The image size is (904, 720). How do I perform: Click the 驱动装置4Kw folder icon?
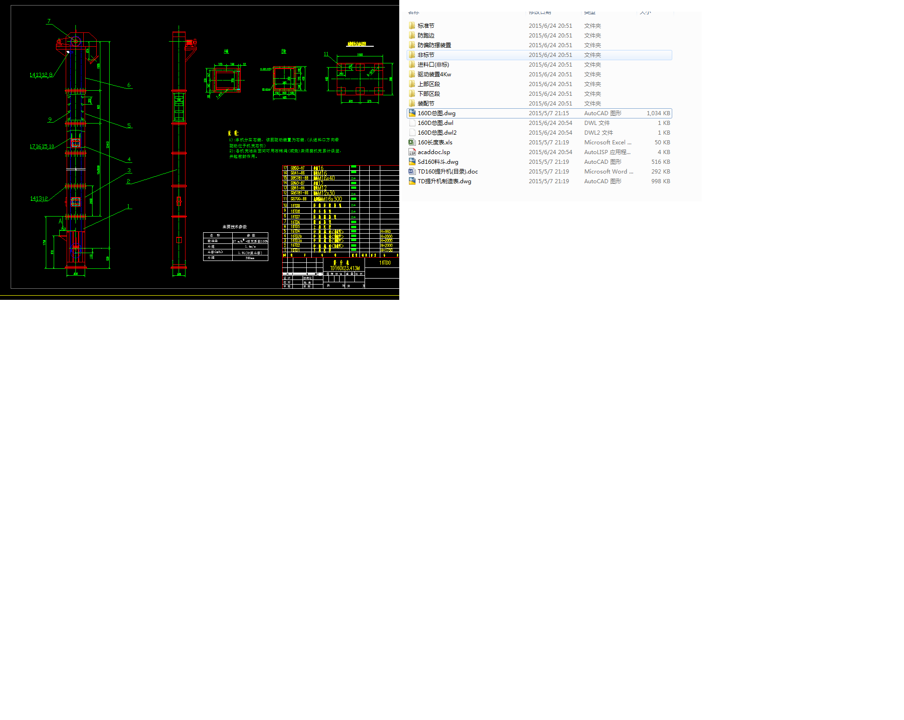[412, 74]
